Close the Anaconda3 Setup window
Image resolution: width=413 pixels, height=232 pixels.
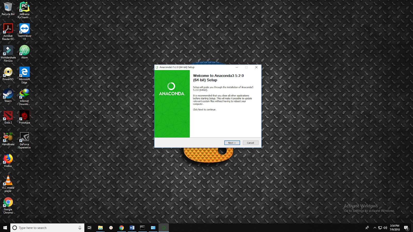click(256, 67)
